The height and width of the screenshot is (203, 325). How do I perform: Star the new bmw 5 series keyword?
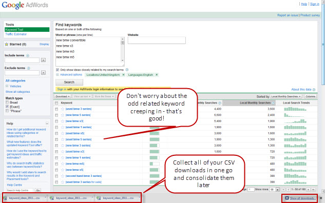point(63,115)
